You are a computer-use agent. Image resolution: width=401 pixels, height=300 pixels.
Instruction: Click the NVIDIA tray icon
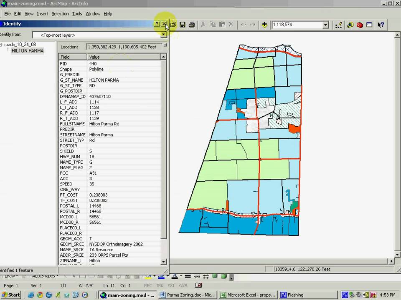coord(366,295)
